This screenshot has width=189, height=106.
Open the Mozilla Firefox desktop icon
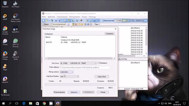click(x=5, y=56)
